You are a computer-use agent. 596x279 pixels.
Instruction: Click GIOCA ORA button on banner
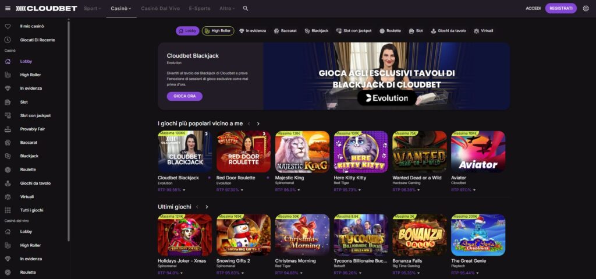(185, 96)
